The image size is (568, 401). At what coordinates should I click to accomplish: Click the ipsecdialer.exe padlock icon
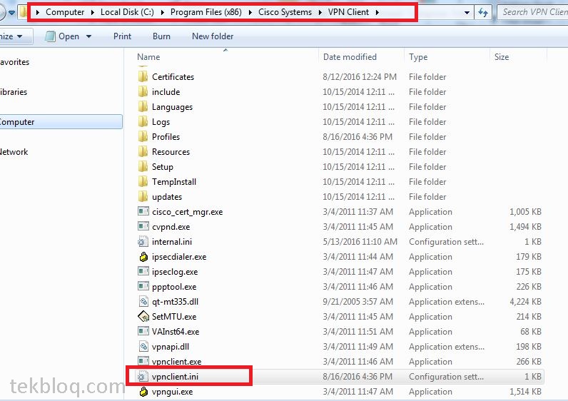(x=143, y=256)
